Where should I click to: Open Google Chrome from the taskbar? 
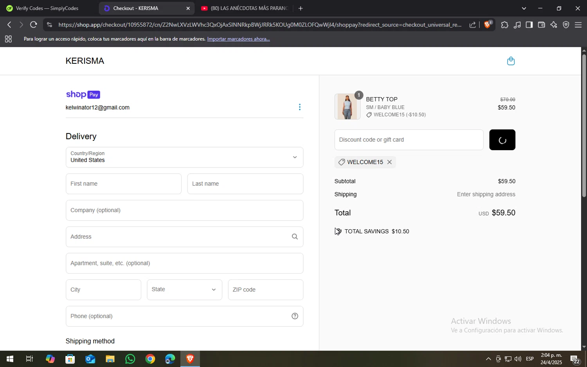pos(150,359)
